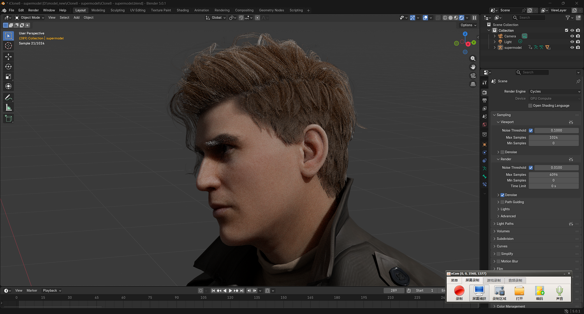Select the Measure tool

tap(8, 107)
